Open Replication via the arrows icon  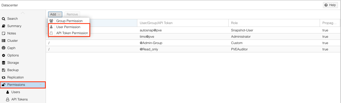pos(4,77)
